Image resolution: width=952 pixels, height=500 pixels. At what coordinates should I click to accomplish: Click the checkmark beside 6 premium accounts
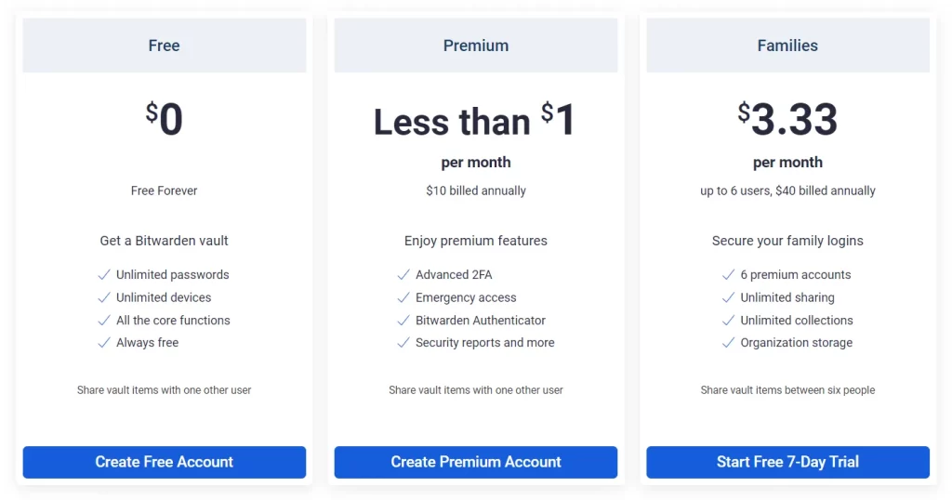728,275
